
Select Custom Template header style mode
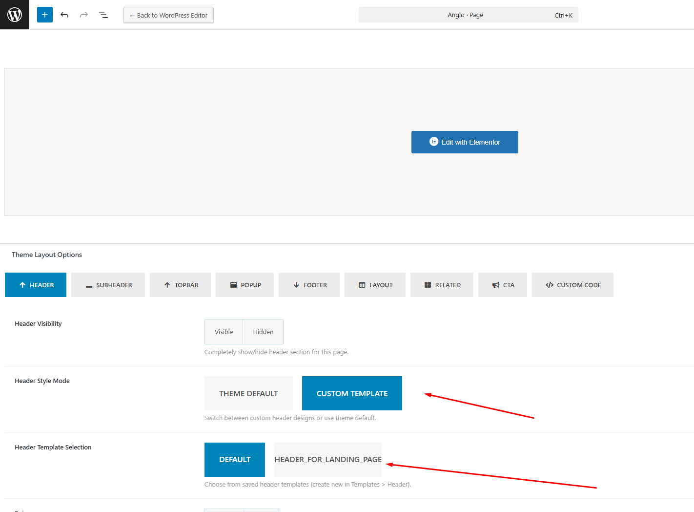coord(352,393)
